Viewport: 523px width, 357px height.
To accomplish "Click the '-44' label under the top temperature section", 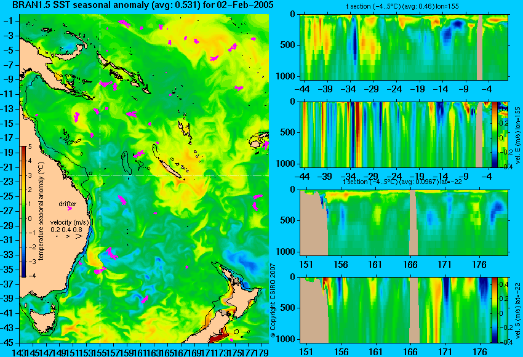I will coord(302,89).
